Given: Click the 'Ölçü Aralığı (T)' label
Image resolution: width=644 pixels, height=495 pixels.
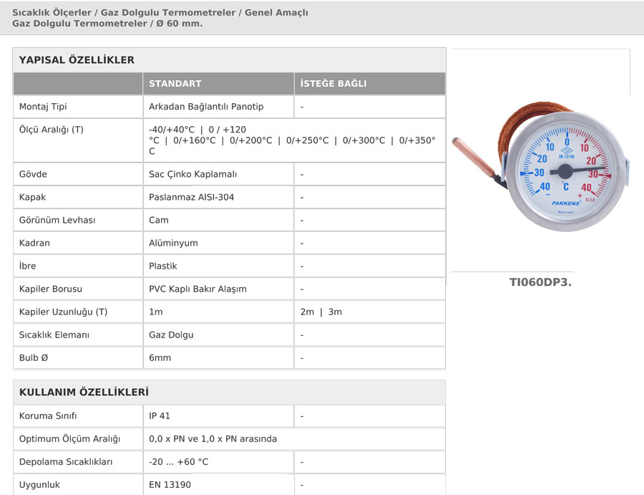Looking at the screenshot, I should pos(51,130).
